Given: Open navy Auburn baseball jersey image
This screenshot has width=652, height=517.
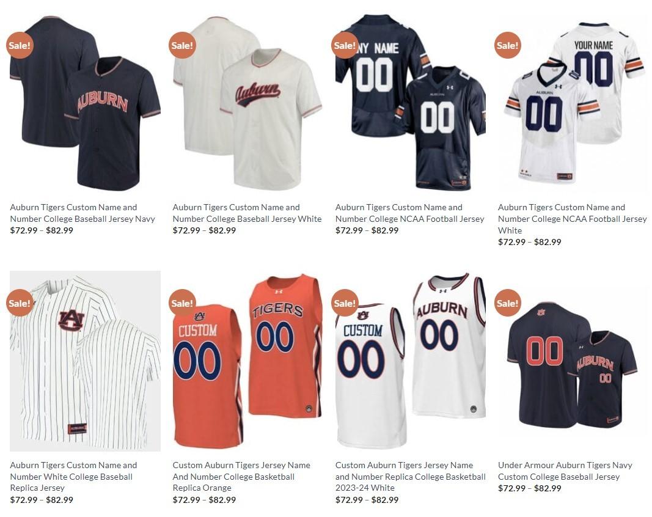Looking at the screenshot, I should [85, 103].
